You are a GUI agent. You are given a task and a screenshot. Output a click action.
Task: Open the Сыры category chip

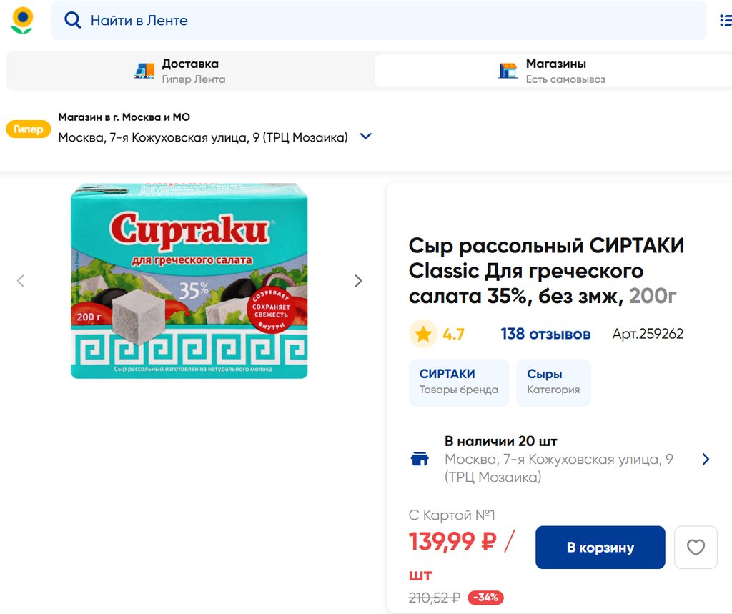(553, 382)
